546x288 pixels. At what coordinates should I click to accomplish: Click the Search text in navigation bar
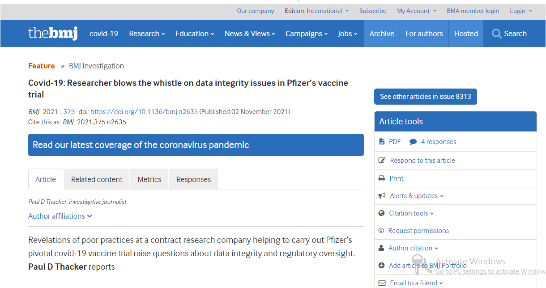(515, 34)
